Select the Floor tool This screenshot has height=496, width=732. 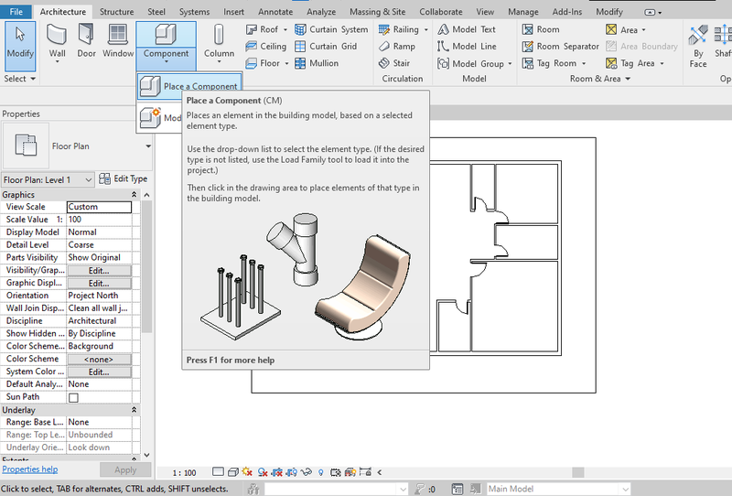pos(267,63)
